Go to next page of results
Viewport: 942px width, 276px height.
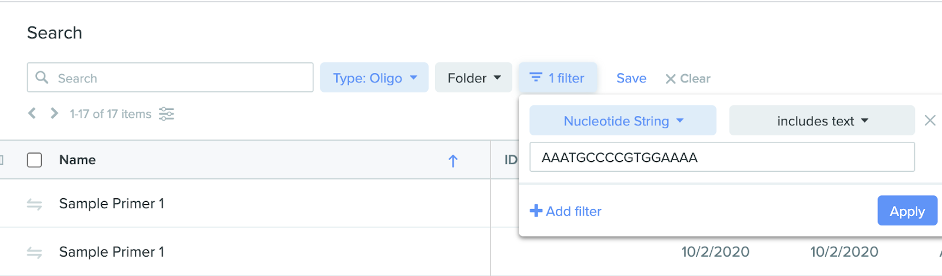(54, 113)
